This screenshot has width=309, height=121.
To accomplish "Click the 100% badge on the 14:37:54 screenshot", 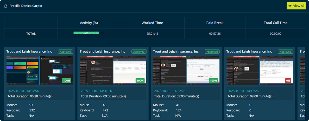I will (67, 81).
